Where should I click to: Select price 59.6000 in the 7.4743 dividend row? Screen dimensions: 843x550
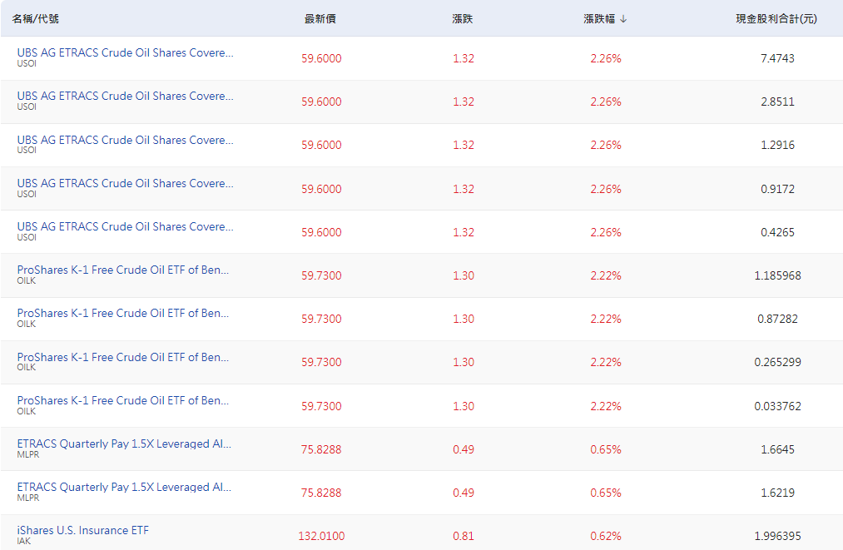point(321,58)
